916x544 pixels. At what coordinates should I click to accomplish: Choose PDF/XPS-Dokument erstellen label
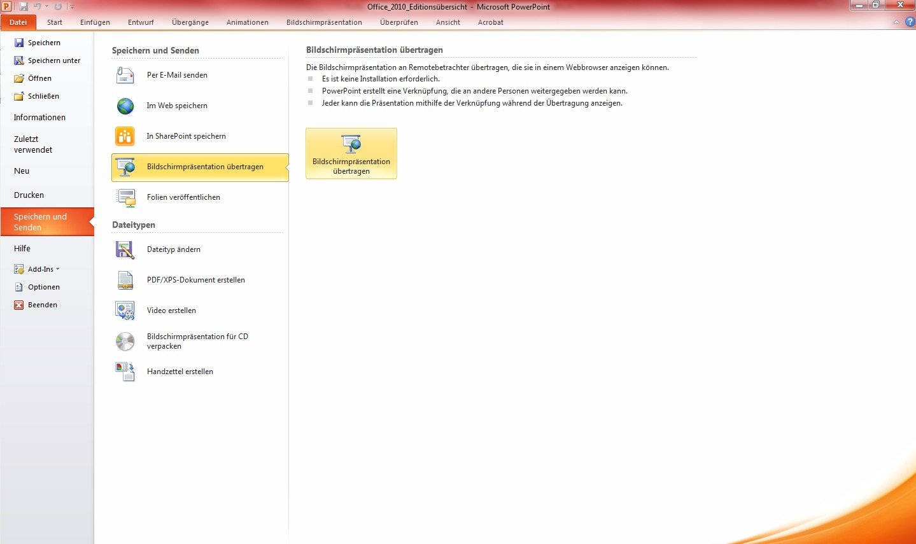[x=196, y=280]
